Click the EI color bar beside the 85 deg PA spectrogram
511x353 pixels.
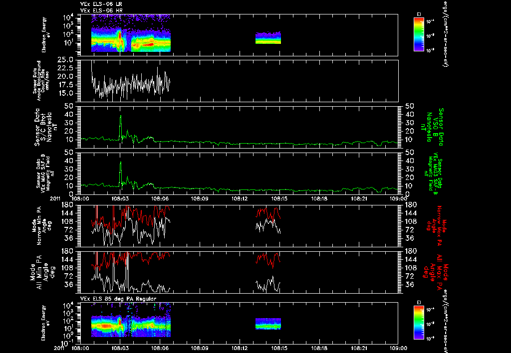[419, 323]
